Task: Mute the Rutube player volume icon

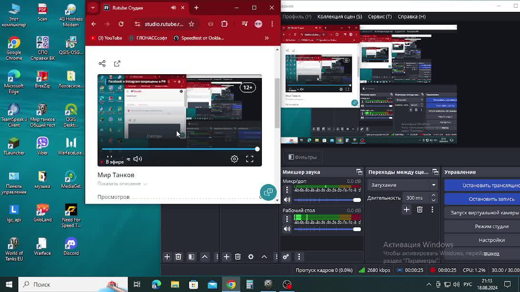Action: click(x=137, y=159)
